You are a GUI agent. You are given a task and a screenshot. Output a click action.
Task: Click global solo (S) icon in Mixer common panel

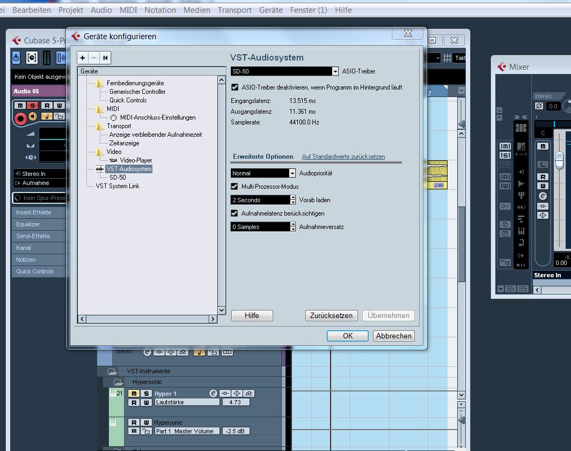pos(505,156)
